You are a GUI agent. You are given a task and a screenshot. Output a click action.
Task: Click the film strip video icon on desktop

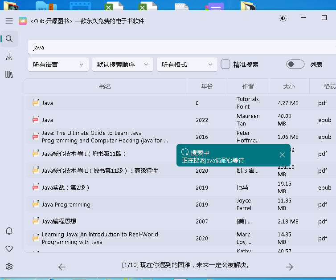click(x=80, y=6)
